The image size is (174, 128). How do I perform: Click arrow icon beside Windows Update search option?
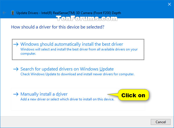tap(16, 69)
